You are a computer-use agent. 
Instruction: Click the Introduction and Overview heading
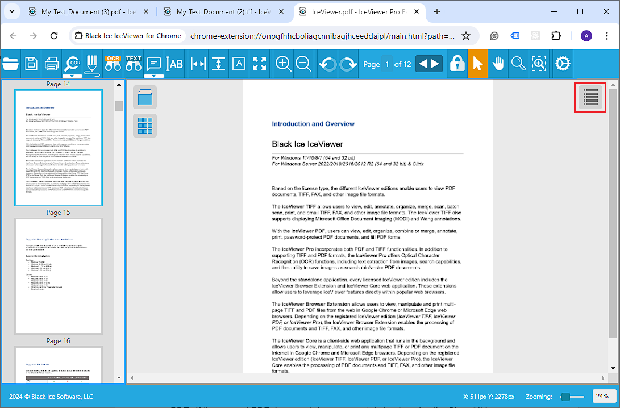tap(313, 124)
